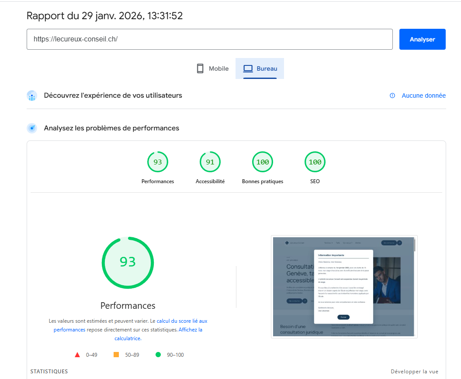Switch to the Mobile tab
The height and width of the screenshot is (379, 461).
212,68
